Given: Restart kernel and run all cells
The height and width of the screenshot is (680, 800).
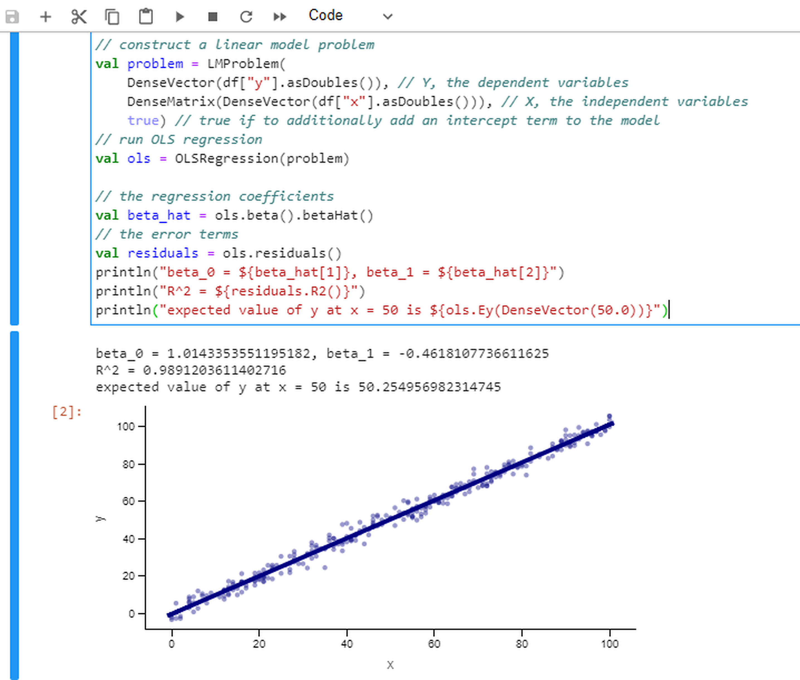Looking at the screenshot, I should point(280,16).
